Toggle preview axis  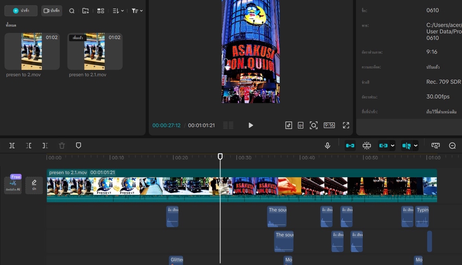point(406,145)
